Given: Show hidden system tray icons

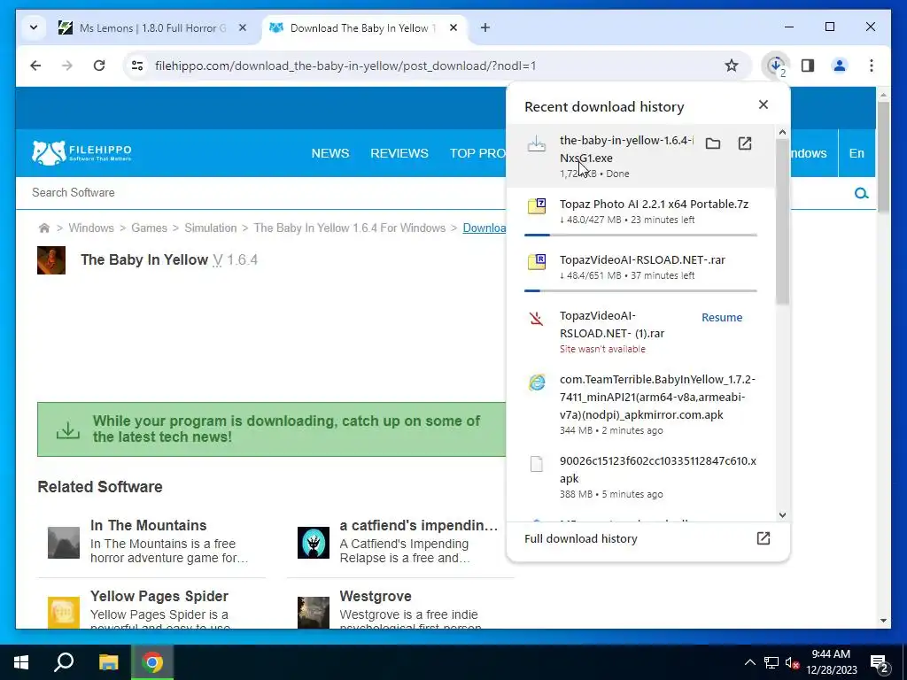Looking at the screenshot, I should (x=749, y=662).
